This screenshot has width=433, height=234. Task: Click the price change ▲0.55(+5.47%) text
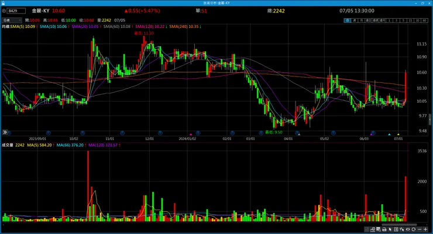pos(142,11)
